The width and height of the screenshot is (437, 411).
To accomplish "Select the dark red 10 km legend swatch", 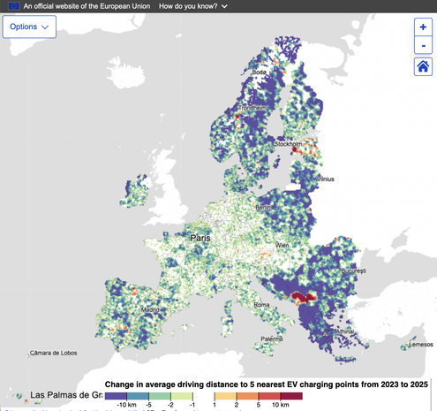I will [x=291, y=396].
